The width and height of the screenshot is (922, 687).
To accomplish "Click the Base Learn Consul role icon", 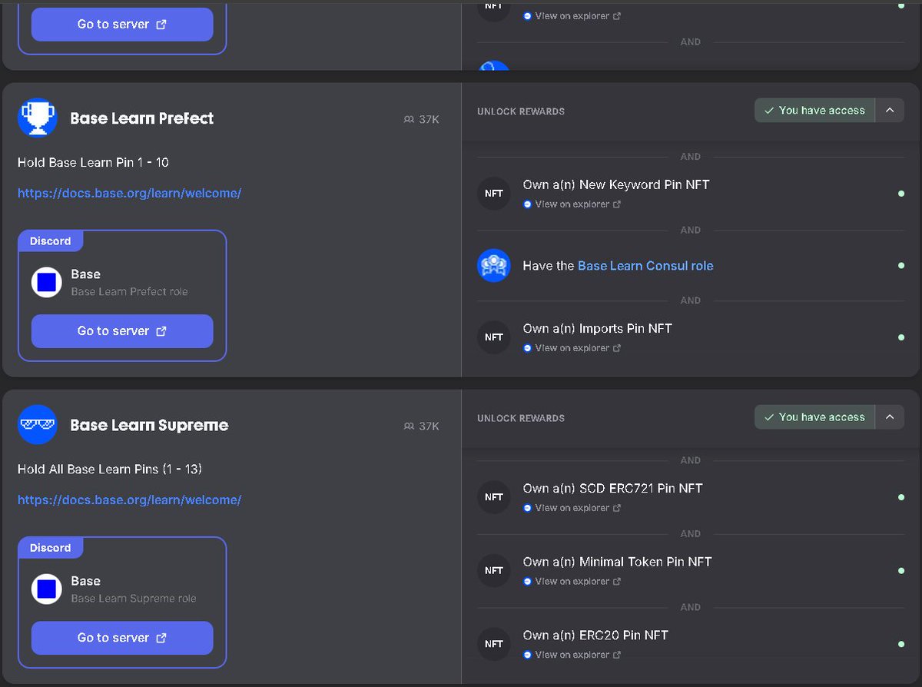I will 494,265.
